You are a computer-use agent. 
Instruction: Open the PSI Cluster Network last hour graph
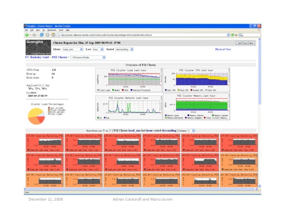pos(129,108)
